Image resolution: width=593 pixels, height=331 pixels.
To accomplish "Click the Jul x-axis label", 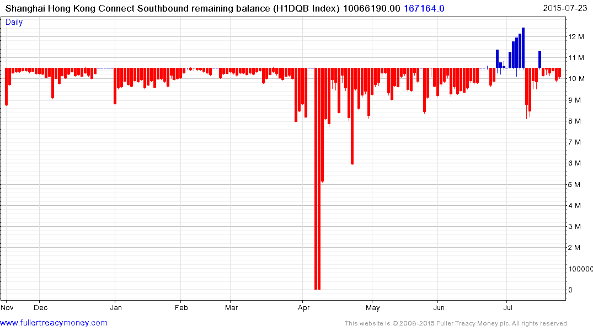I will 508,307.
